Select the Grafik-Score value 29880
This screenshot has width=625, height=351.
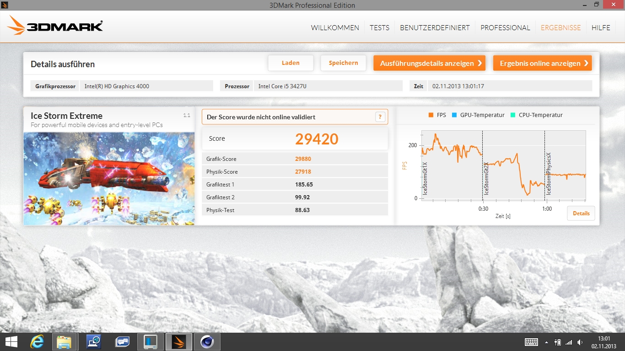point(303,159)
